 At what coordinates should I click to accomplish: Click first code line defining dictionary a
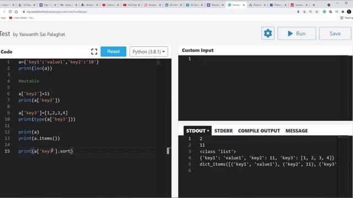click(58, 62)
